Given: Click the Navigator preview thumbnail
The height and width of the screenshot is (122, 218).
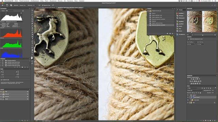Looking at the screenshot, I should (202, 22).
